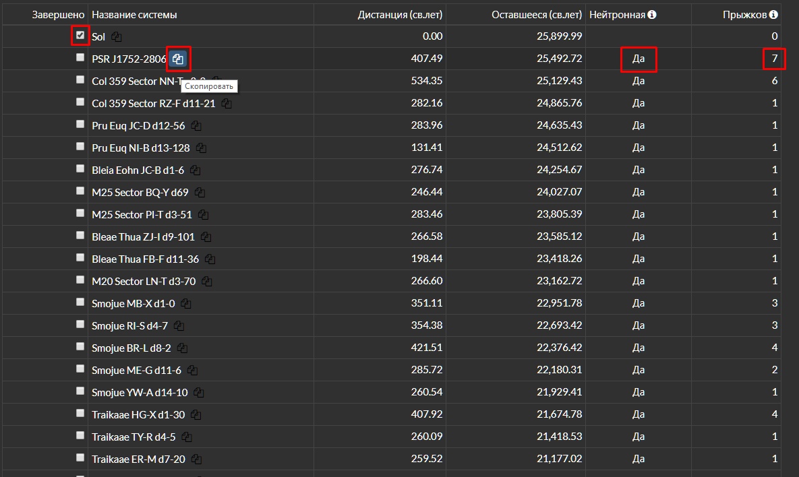Select system name text PSR J1752-2806
The width and height of the screenshot is (799, 477).
[x=129, y=59]
